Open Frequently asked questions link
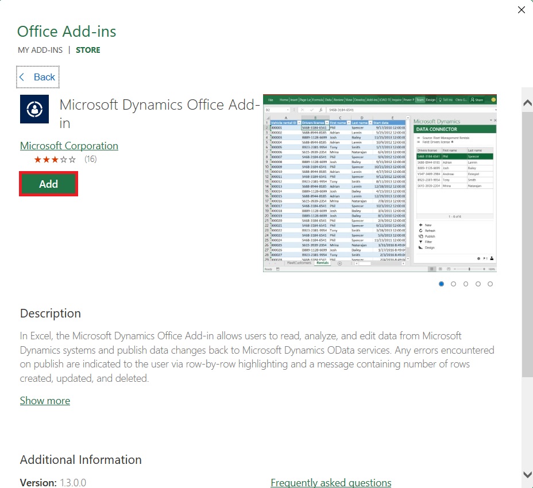Image resolution: width=533 pixels, height=488 pixels. click(x=331, y=483)
